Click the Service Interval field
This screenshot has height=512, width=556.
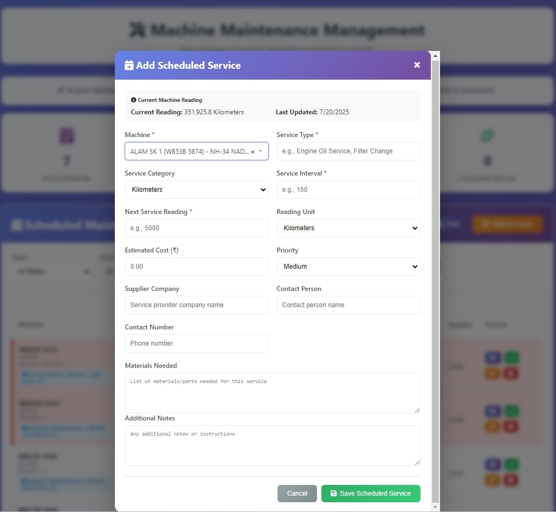pos(348,190)
